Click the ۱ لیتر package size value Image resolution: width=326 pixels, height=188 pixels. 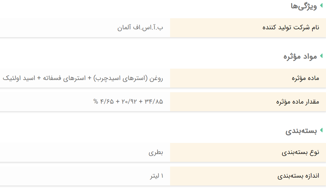[x=157, y=176]
